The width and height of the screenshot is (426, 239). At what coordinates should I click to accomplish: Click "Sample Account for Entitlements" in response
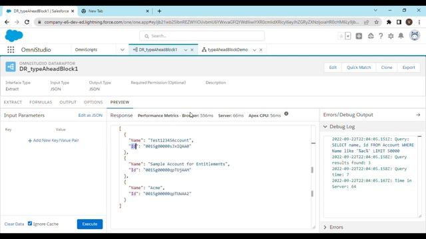189,164
